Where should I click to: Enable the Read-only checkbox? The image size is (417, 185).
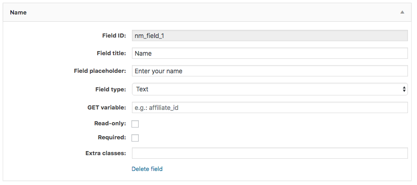point(135,124)
